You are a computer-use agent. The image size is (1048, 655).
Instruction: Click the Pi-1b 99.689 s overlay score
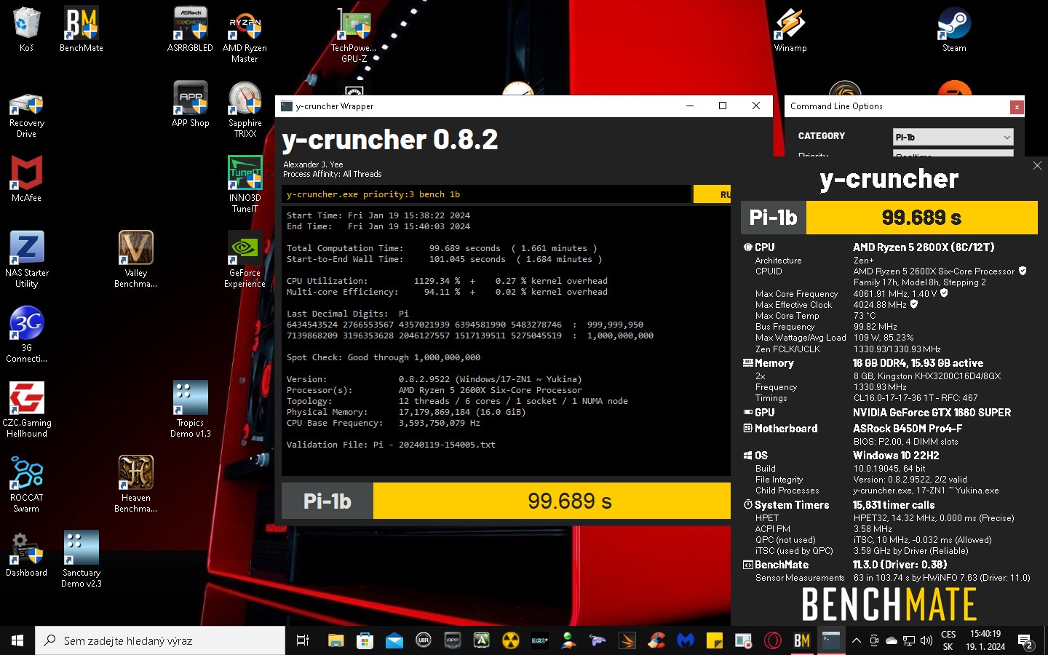pyautogui.click(x=889, y=217)
